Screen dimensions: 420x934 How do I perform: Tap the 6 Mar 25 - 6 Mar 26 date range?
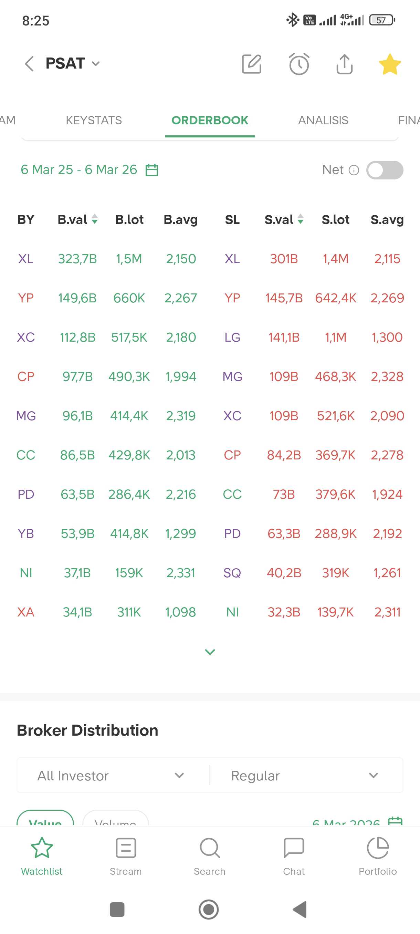[79, 170]
